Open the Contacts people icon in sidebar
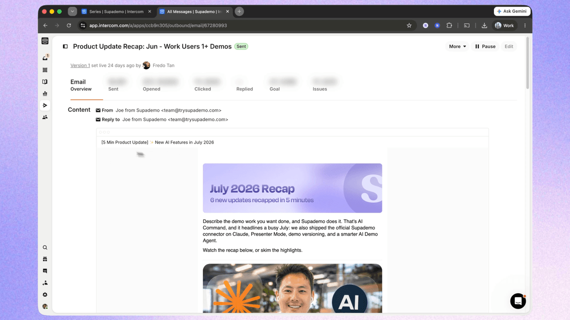 tap(45, 117)
